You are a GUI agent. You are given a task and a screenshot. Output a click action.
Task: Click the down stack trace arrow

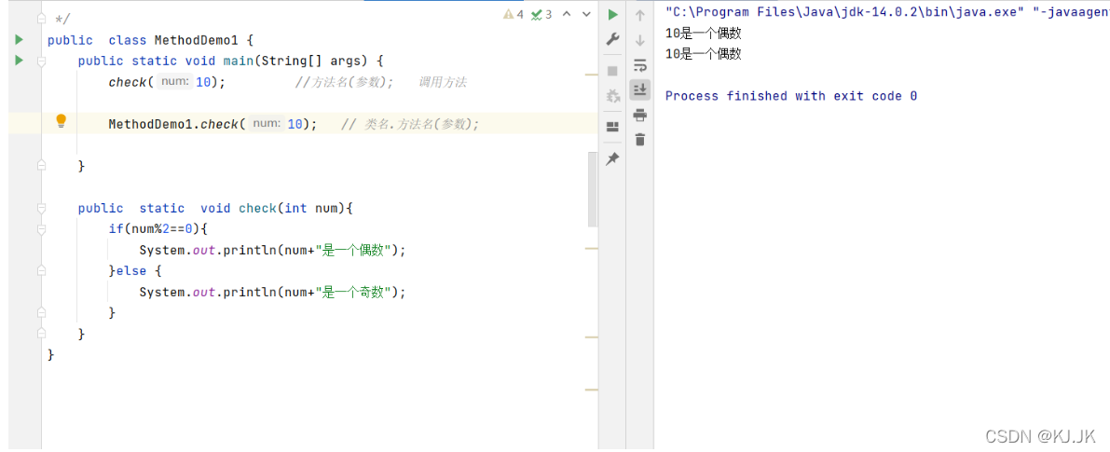coord(640,40)
